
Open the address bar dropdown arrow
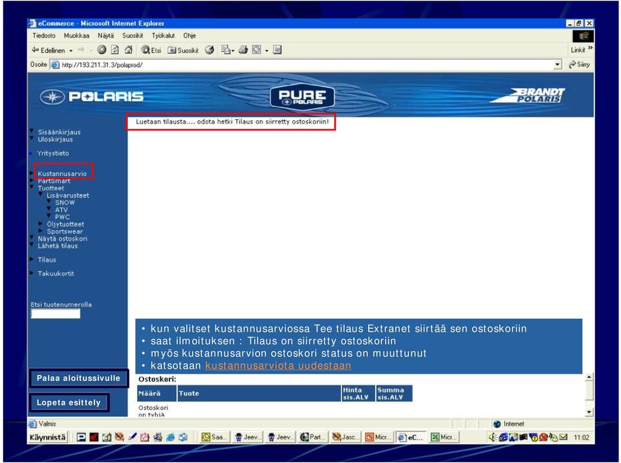[558, 65]
